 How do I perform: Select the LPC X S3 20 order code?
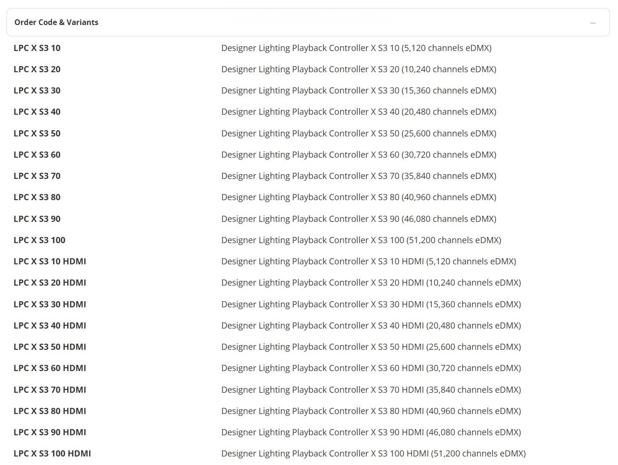(x=37, y=69)
